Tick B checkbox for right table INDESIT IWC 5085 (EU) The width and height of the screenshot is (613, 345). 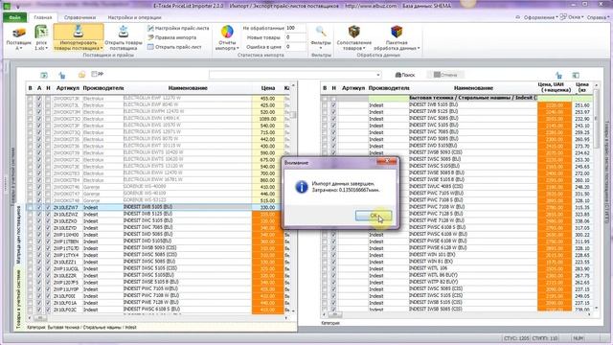pyautogui.click(x=325, y=119)
